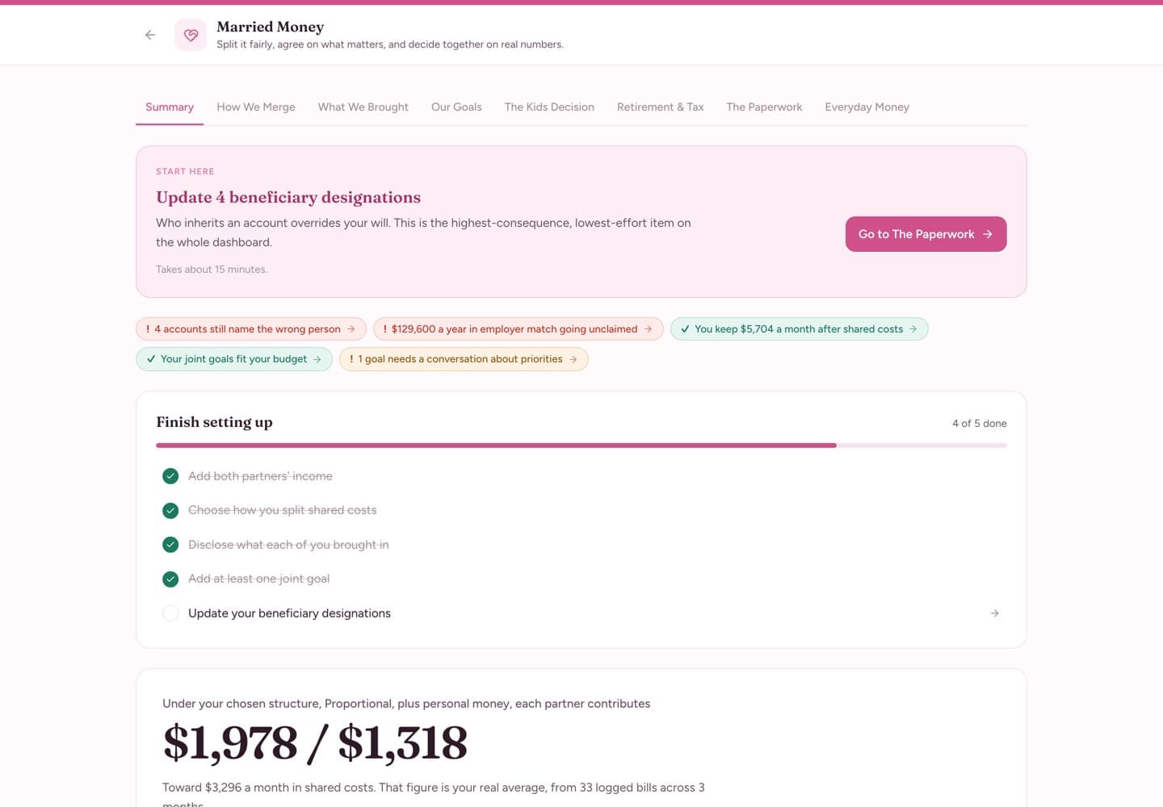
Task: Click the Married Money heart logo
Action: click(191, 36)
